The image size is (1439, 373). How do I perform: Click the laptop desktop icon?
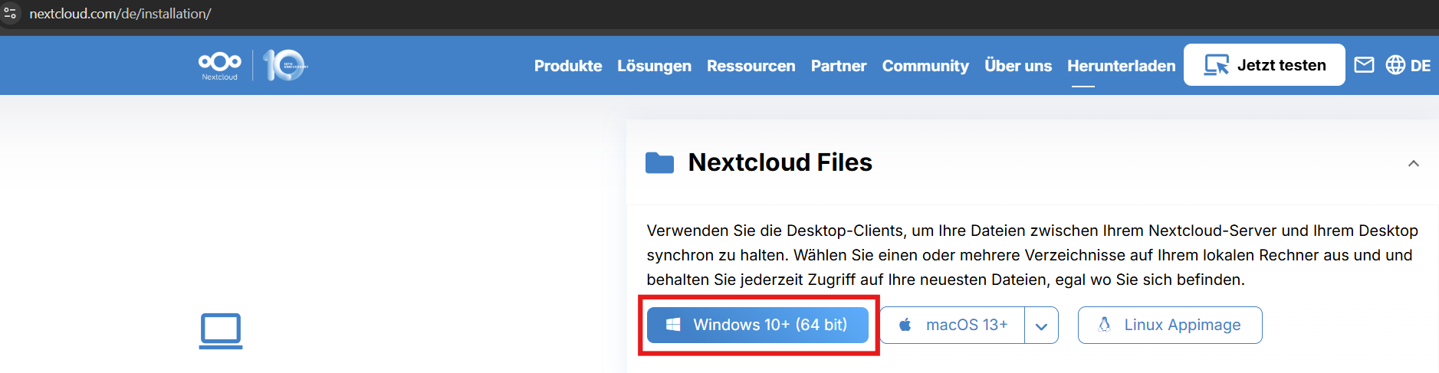[221, 331]
